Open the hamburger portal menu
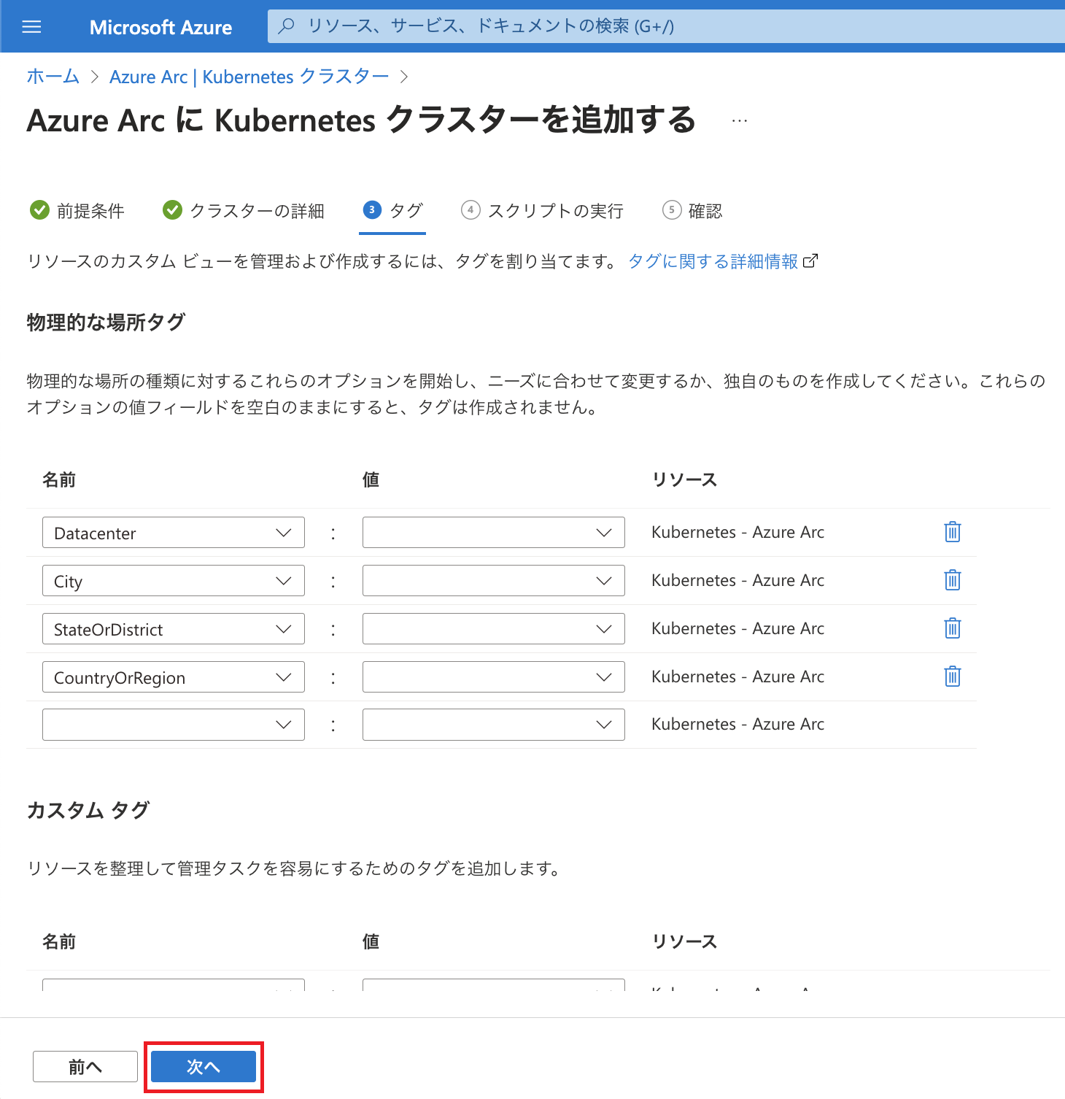The height and width of the screenshot is (1099, 1065). click(x=31, y=27)
